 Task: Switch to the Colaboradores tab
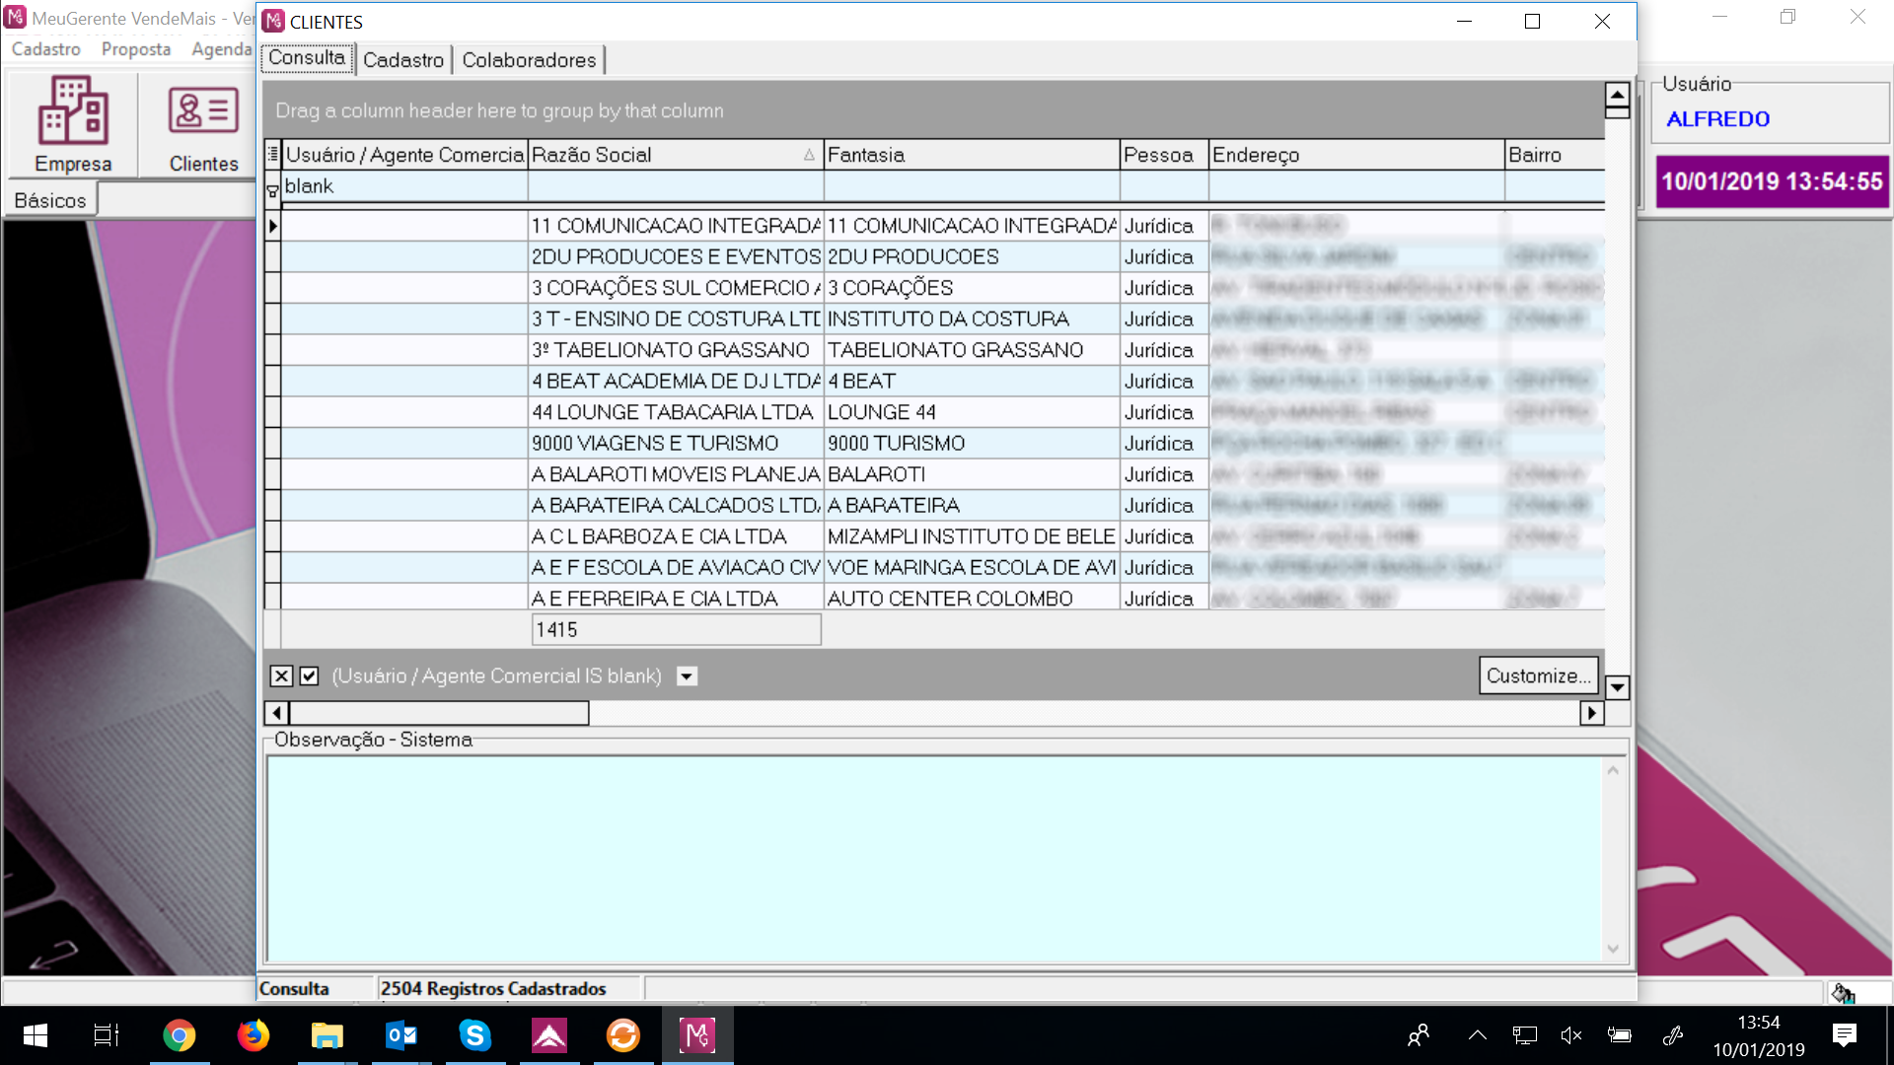point(529,60)
